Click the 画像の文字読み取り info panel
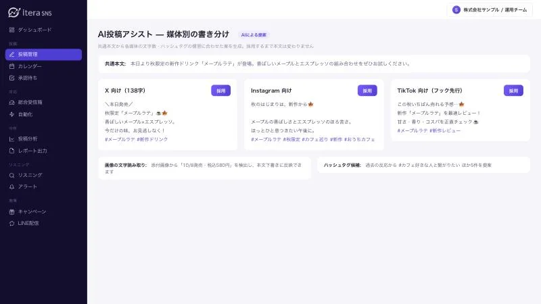The height and width of the screenshot is (304, 541). click(x=204, y=168)
